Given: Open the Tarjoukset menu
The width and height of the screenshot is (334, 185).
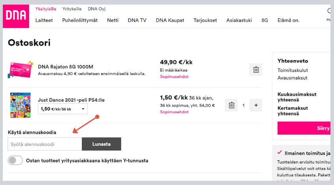Looking at the screenshot, I should [205, 20].
